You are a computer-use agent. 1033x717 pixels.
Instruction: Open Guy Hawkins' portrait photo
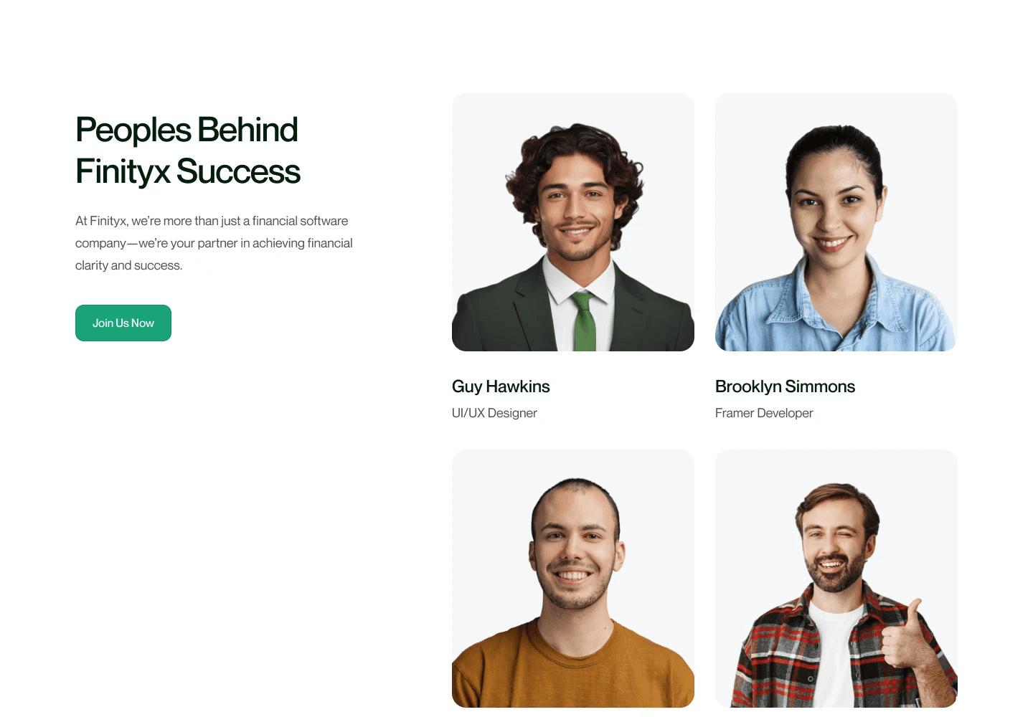coord(573,222)
